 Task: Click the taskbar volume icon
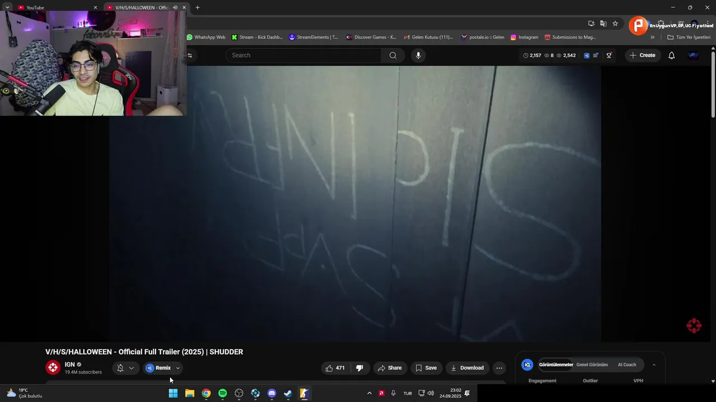click(x=431, y=393)
